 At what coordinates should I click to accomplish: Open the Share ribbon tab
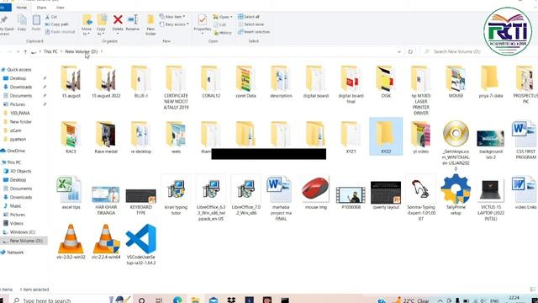(41, 8)
